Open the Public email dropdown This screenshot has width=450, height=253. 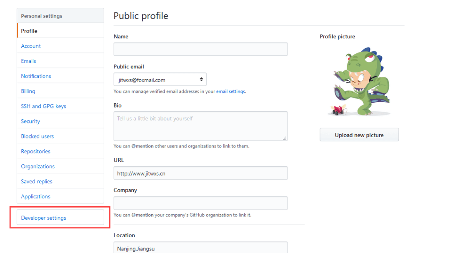click(160, 80)
